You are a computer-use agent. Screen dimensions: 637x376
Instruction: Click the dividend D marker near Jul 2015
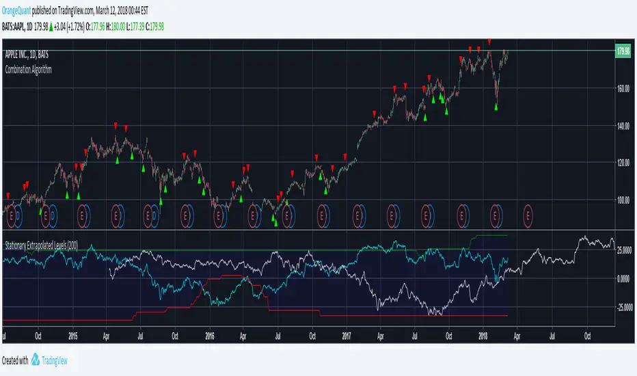tap(154, 216)
